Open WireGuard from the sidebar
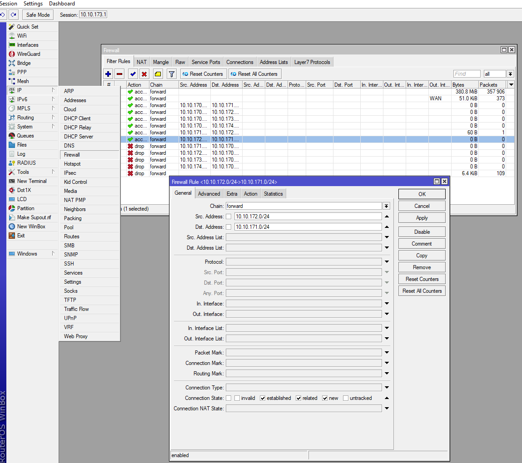This screenshot has height=463, width=522. coord(29,54)
